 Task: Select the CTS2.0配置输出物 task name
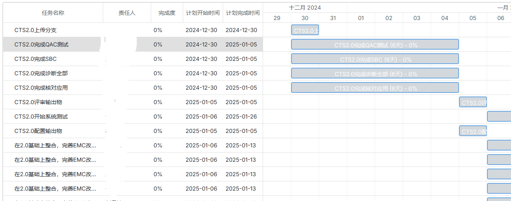[38, 131]
